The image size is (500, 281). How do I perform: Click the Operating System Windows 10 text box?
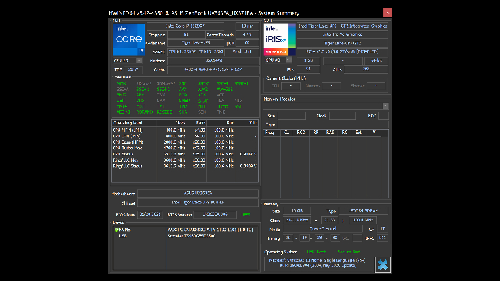pyautogui.click(x=317, y=264)
